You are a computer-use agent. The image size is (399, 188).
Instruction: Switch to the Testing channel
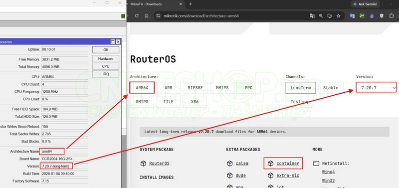(299, 102)
